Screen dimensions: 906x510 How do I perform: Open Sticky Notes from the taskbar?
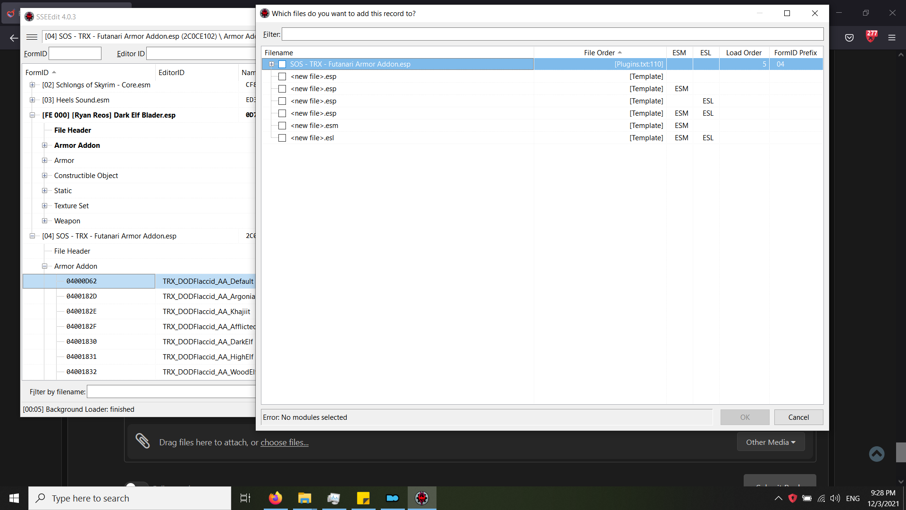[363, 498]
